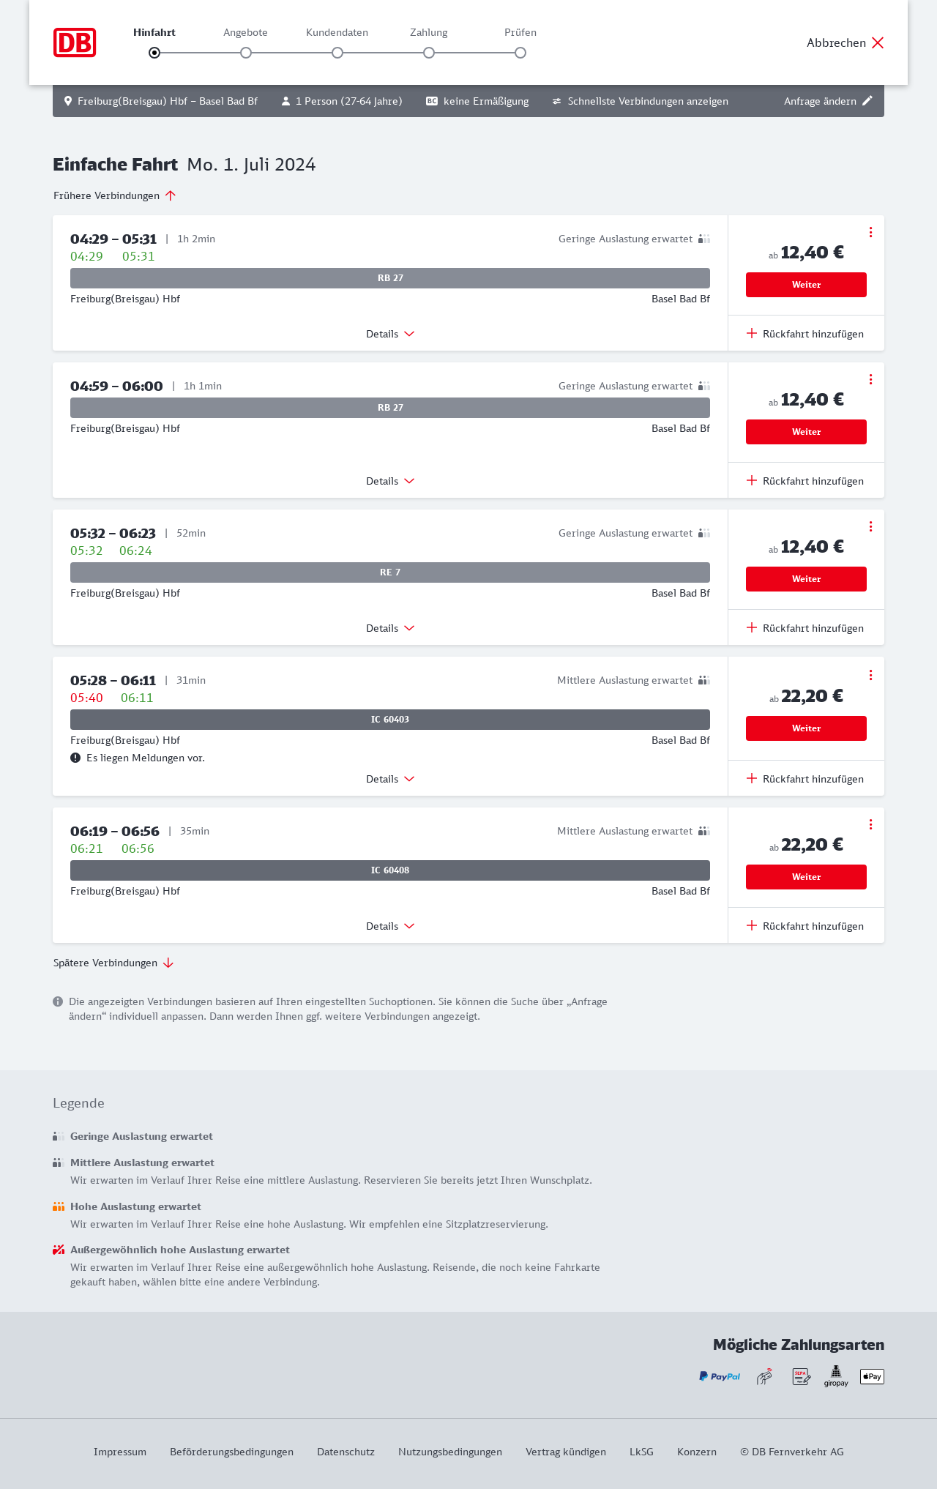Click the PayPal payment icon
The width and height of the screenshot is (937, 1489).
720,1376
